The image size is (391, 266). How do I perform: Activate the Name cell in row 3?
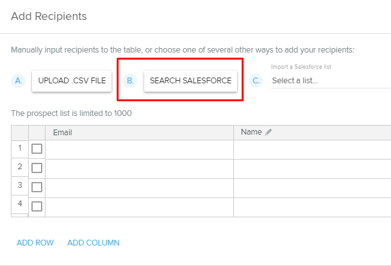(x=312, y=188)
